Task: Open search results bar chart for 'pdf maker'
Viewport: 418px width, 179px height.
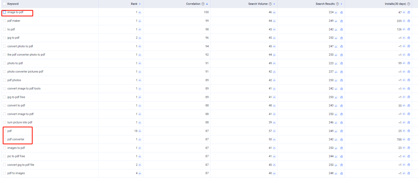Action: coord(341,21)
